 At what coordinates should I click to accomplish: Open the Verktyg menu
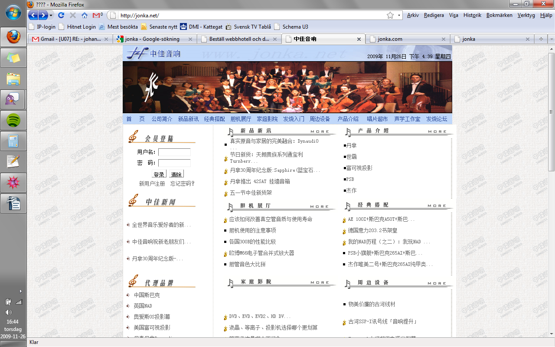click(x=526, y=15)
